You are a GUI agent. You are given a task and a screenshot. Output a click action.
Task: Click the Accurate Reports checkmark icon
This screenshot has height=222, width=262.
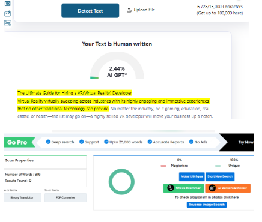(150, 142)
